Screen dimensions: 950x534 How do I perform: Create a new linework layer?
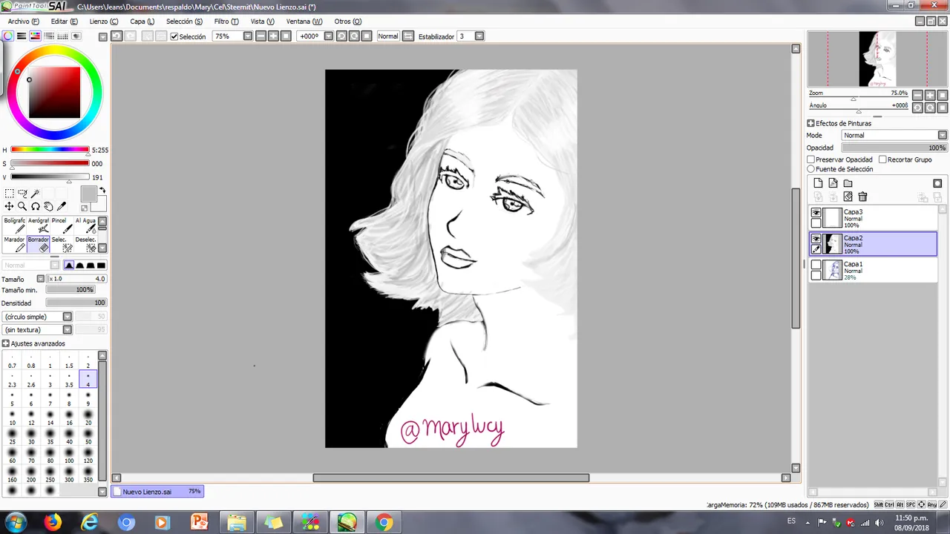(x=833, y=183)
